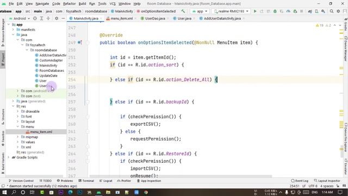Viewport: 348px width, 196px height.
Task: Open the Event Log
Action: (x=300, y=181)
